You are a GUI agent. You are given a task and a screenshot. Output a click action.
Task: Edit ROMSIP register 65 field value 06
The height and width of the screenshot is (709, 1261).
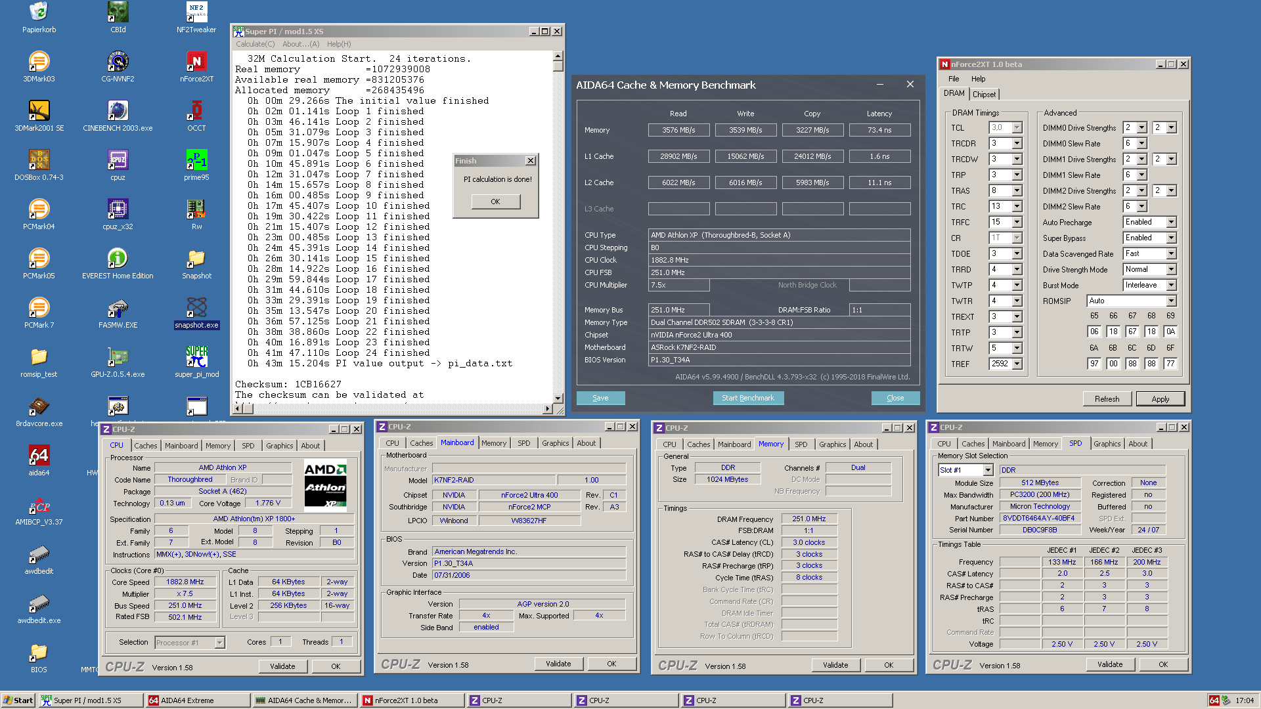click(1094, 332)
